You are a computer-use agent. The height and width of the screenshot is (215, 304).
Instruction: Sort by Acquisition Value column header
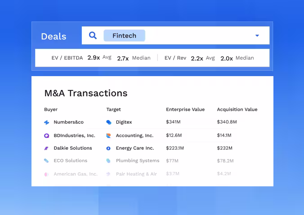[x=237, y=110]
